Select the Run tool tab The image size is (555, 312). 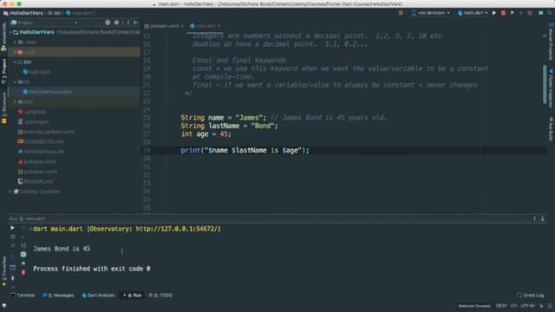(x=133, y=295)
